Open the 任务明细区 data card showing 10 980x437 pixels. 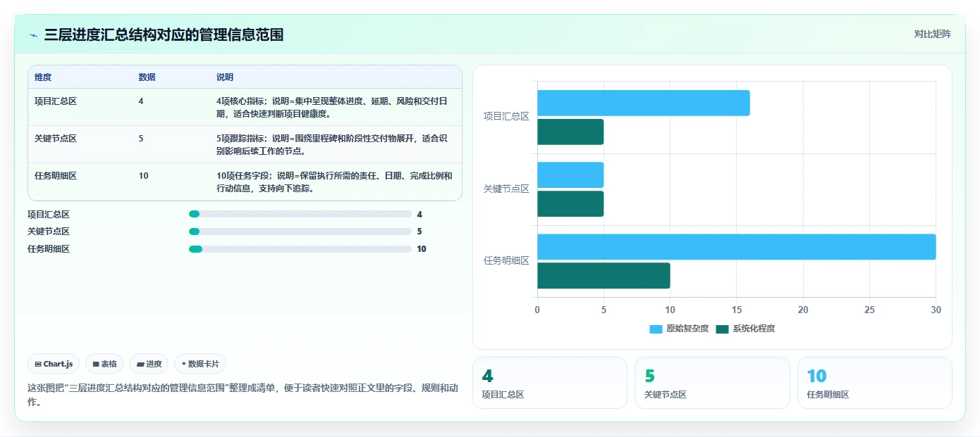tap(875, 383)
